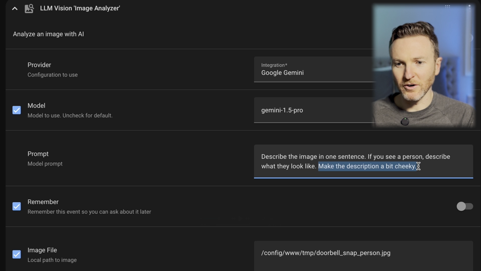Click the 'LLM Vision Image Analyzer' title
The width and height of the screenshot is (481, 271).
coord(80,8)
